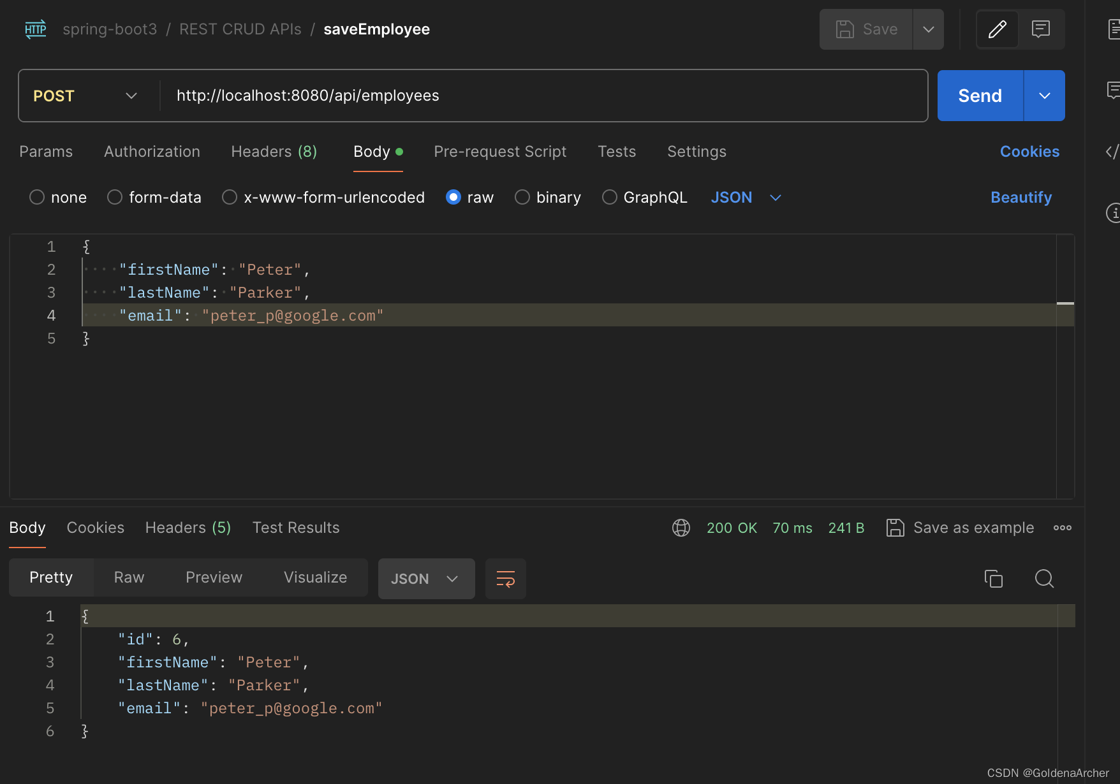This screenshot has height=784, width=1120.
Task: Select the request Body tab
Action: coord(378,152)
